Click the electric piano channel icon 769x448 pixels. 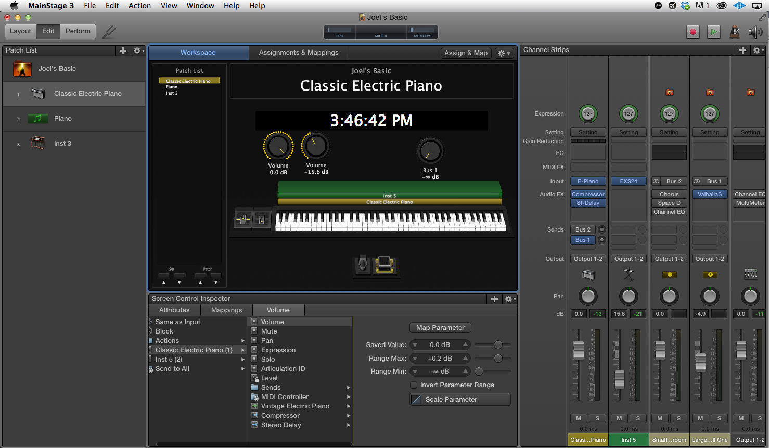pos(588,275)
